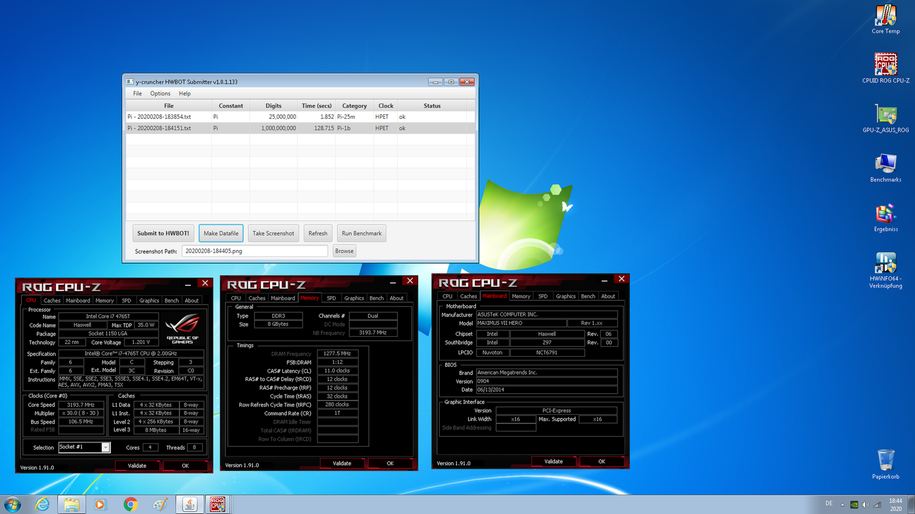Open the volume speaker tray icon
The width and height of the screenshot is (915, 514).
pyautogui.click(x=865, y=504)
